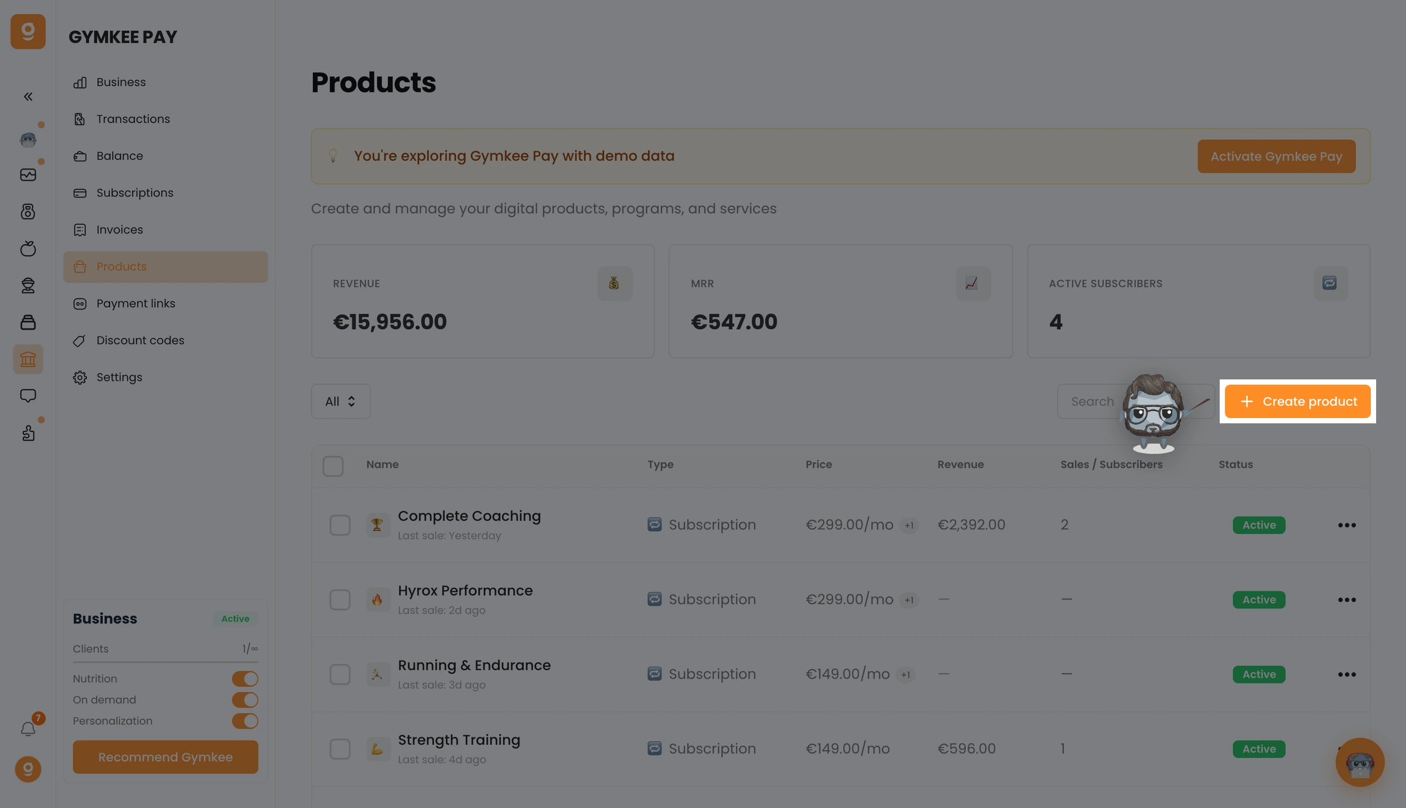Image resolution: width=1406 pixels, height=808 pixels.
Task: Click the Clients usage progress bar
Action: pyautogui.click(x=165, y=662)
